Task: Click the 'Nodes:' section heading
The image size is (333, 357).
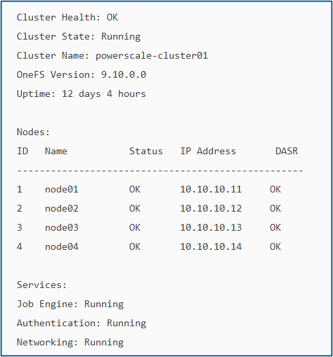Action: [33, 132]
